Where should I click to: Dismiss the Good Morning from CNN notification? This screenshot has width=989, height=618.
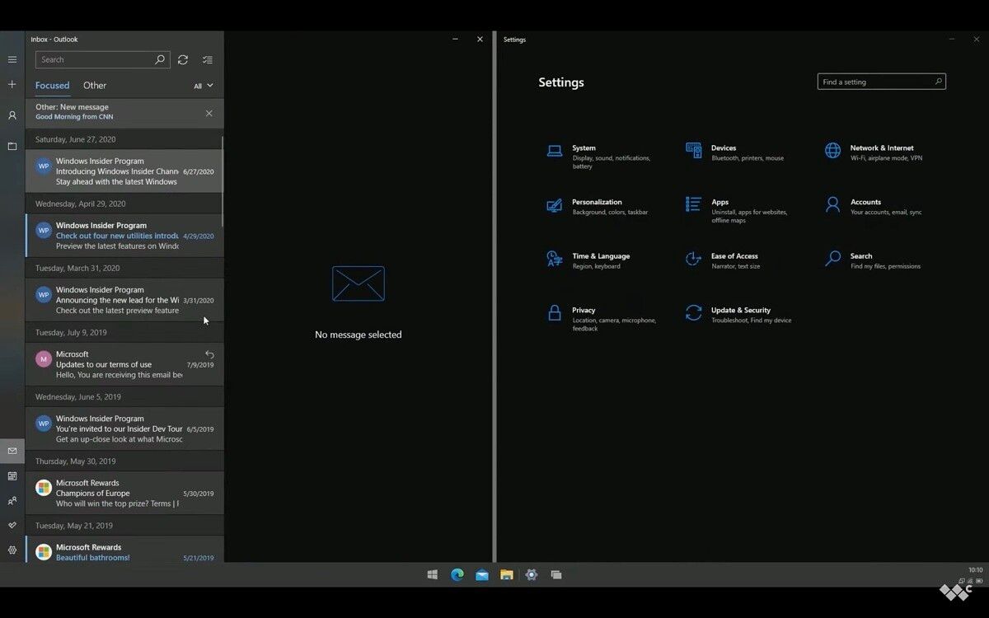click(209, 113)
